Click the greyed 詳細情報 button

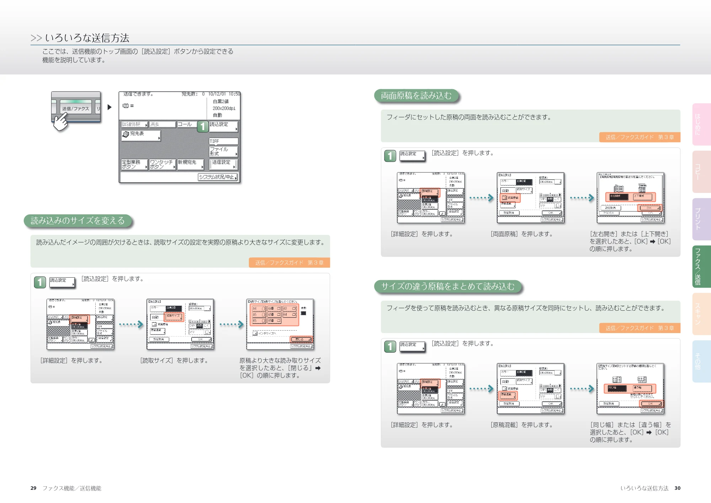pyautogui.click(x=134, y=124)
